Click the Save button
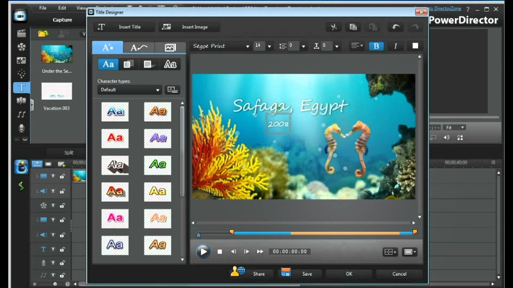The width and height of the screenshot is (513, 288). click(x=297, y=274)
